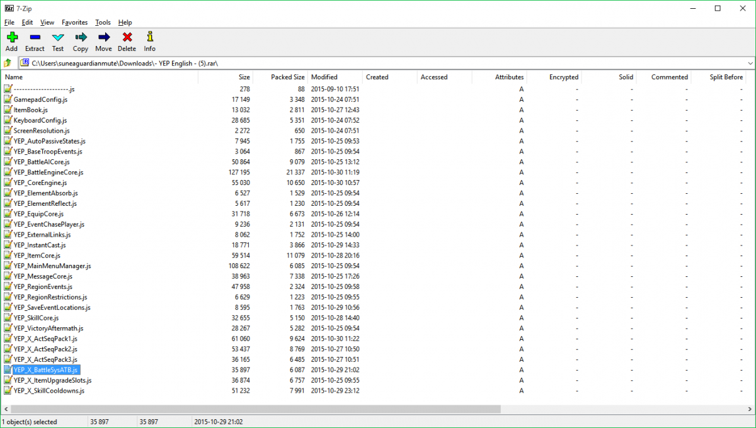This screenshot has height=428, width=756.
Task: Select YEP_X_ItemUpgradeSlots.js file name
Action: [52, 380]
